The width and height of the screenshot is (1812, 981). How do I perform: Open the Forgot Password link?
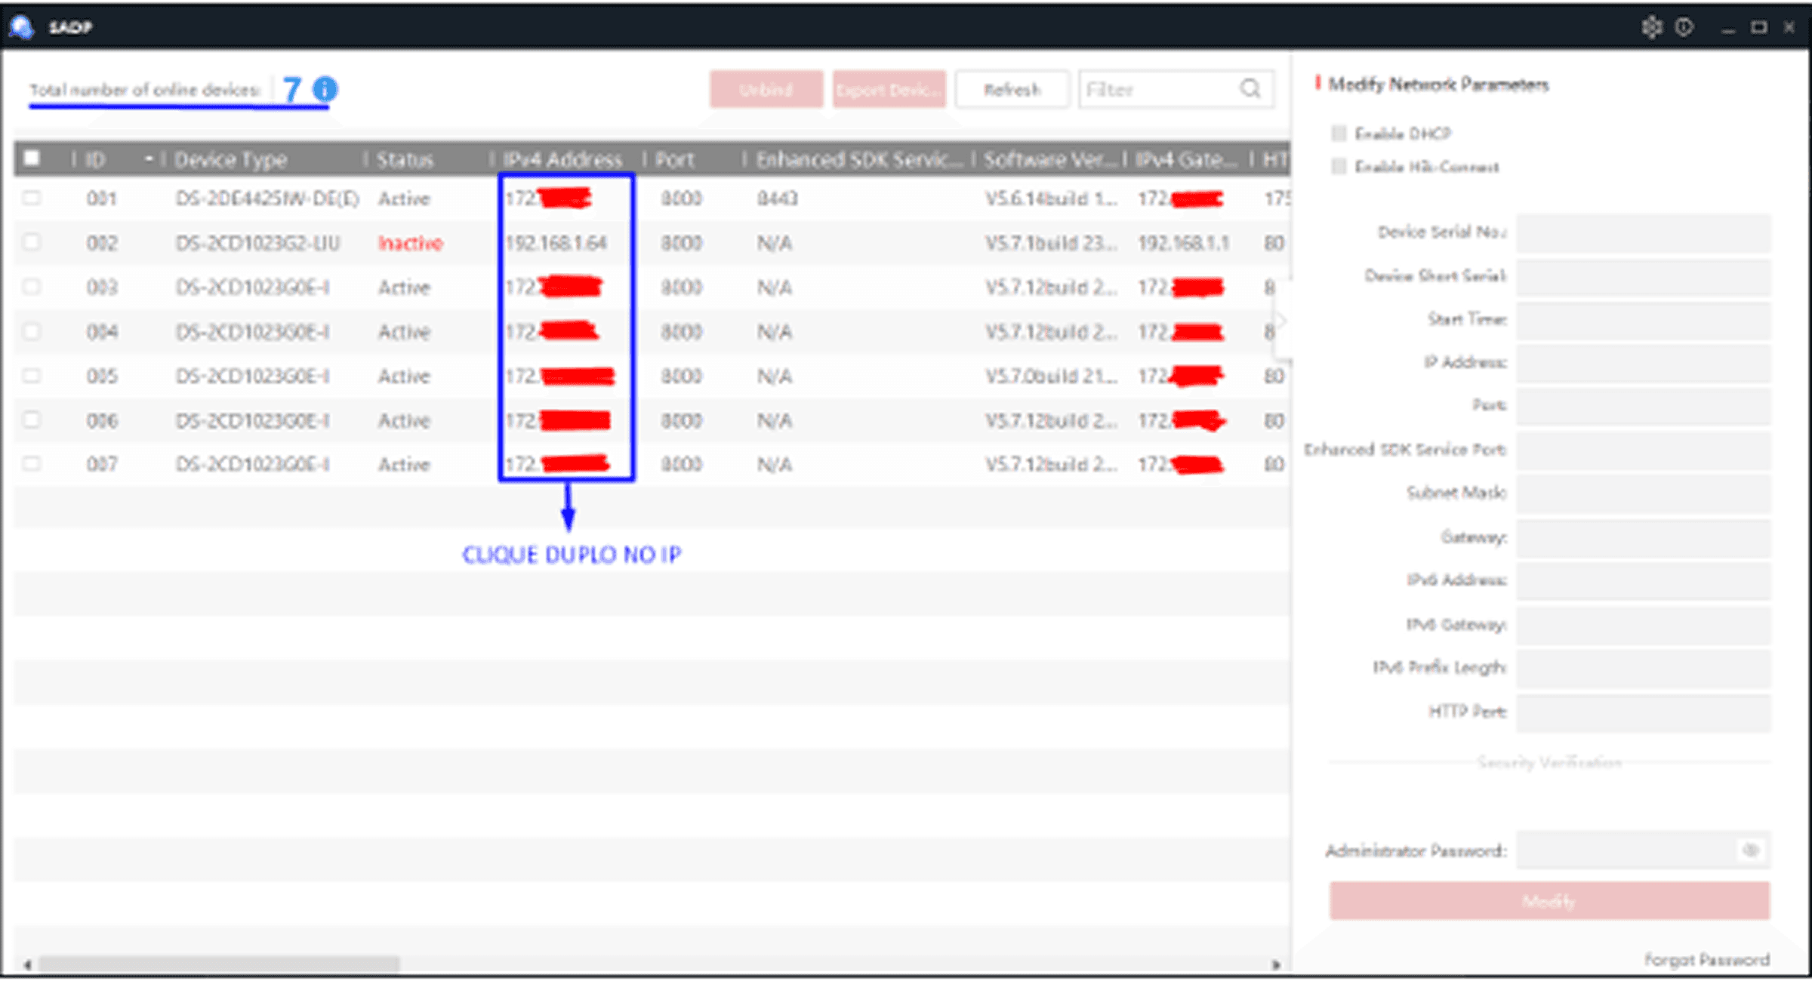[x=1706, y=960]
